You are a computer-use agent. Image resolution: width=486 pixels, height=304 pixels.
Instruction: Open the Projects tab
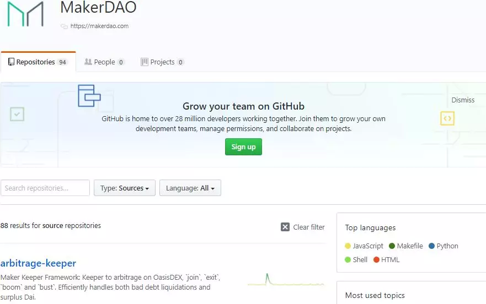[x=162, y=62]
